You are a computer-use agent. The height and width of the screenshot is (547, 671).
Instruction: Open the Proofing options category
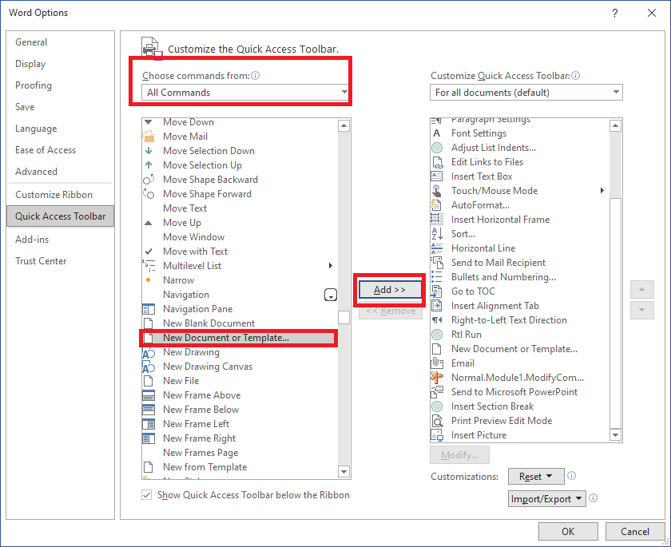coord(34,85)
